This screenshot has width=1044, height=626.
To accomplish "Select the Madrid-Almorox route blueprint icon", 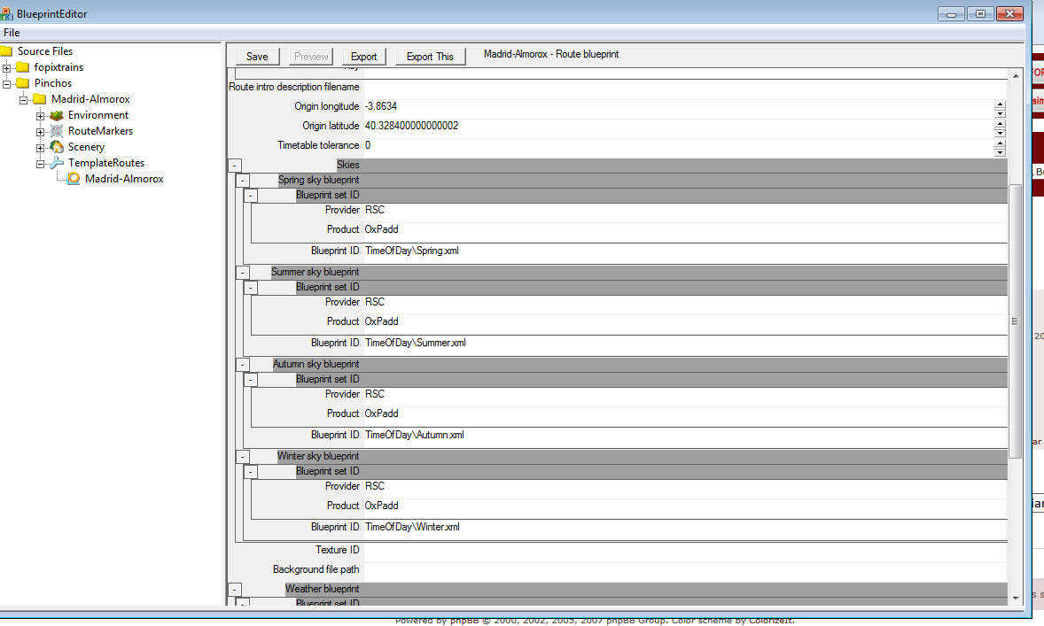I will 74,179.
